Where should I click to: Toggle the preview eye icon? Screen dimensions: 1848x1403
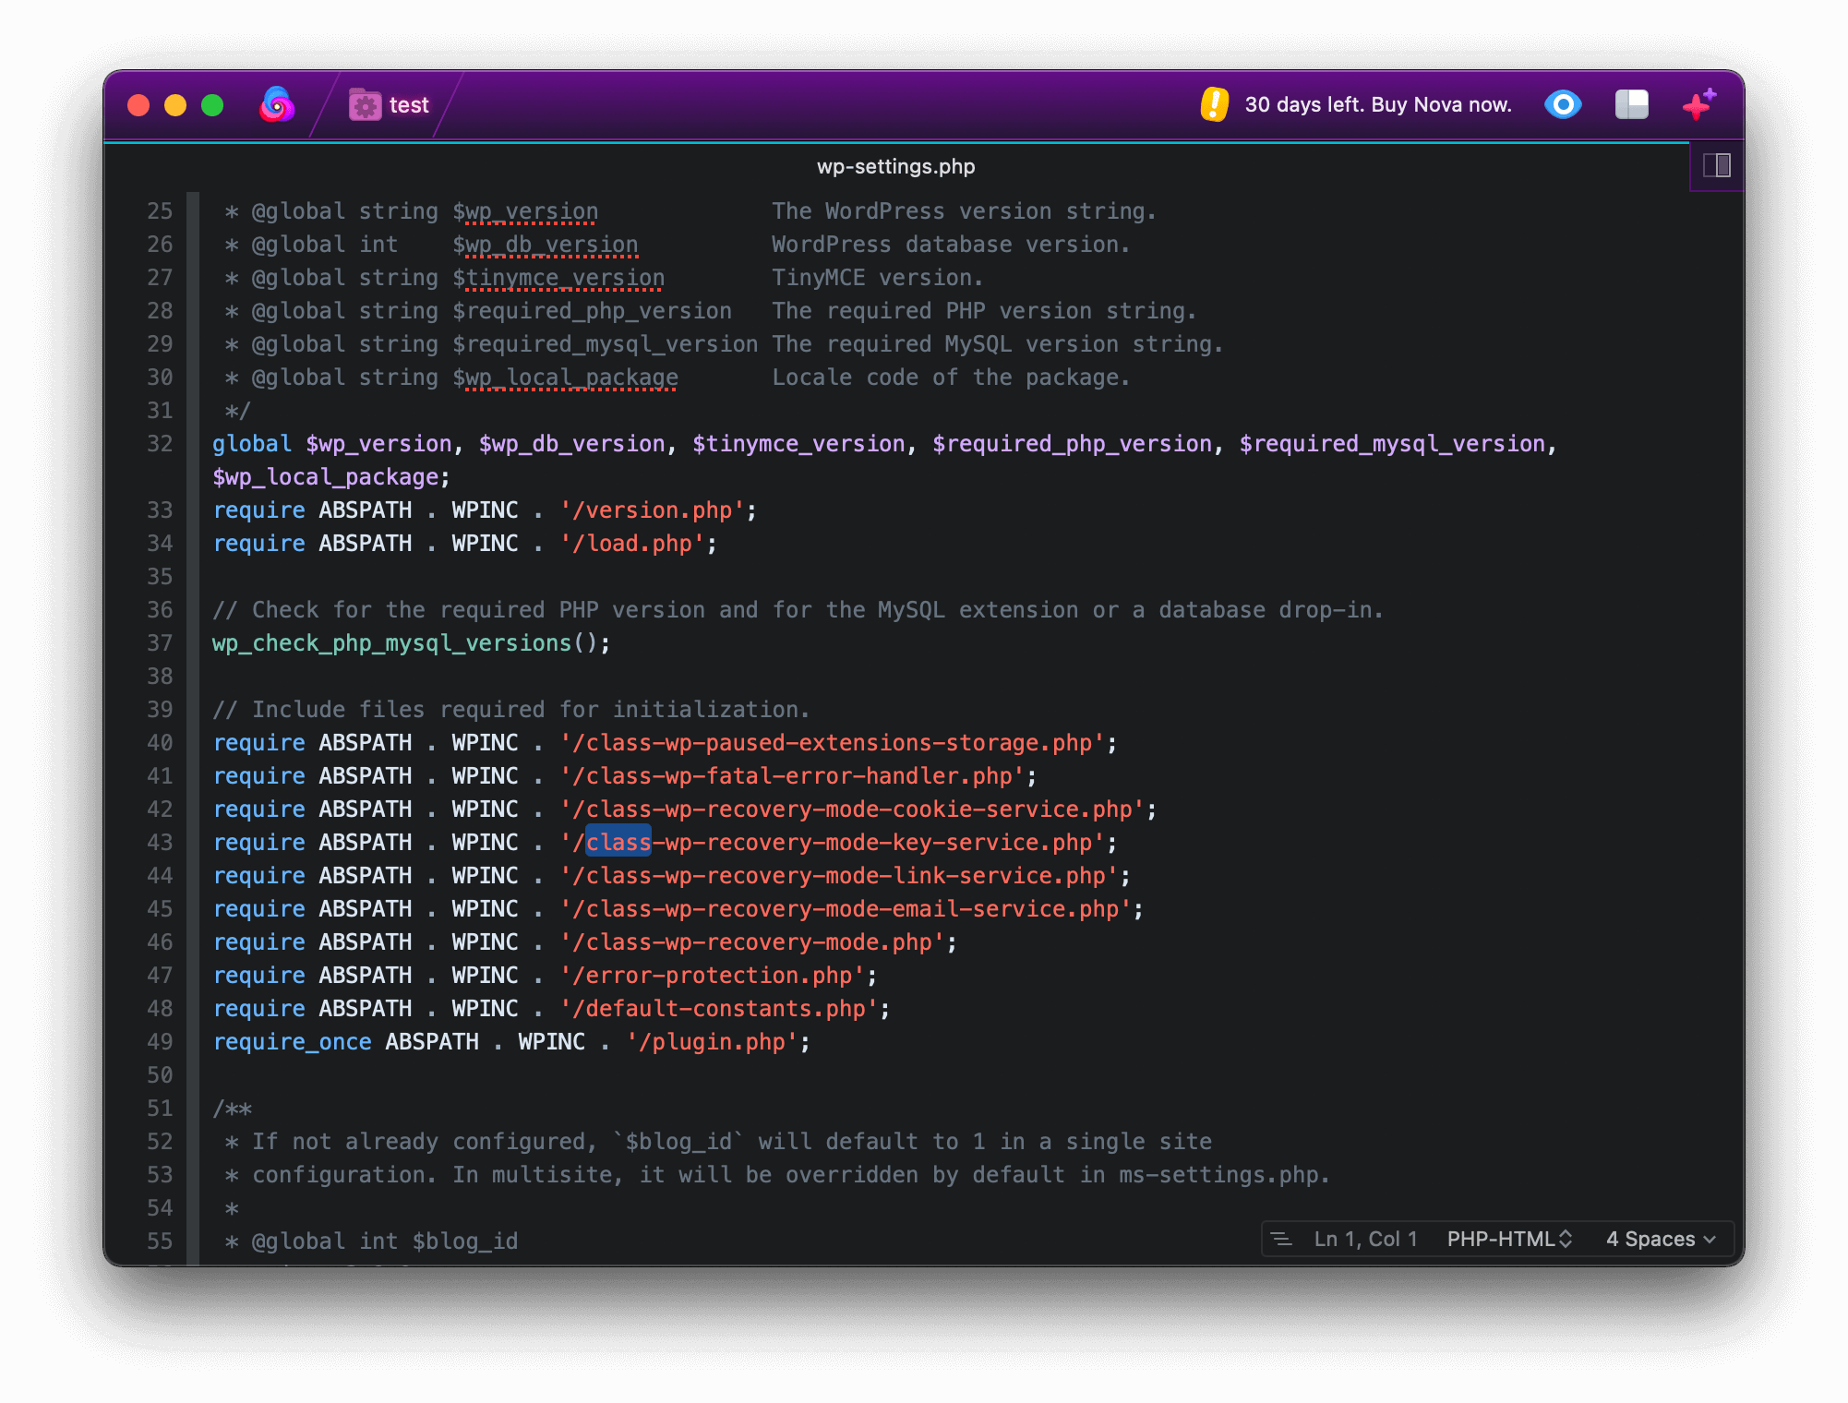click(1563, 104)
